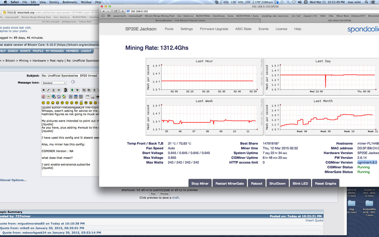Insert the first smiley emoticon
The height and width of the screenshot is (237, 379).
point(44,103)
